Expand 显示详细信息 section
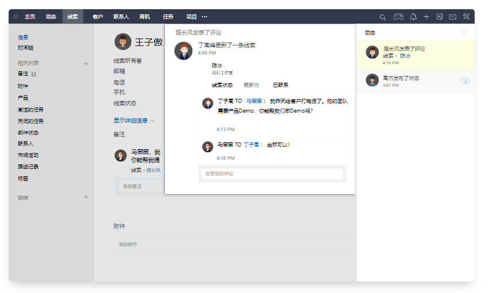Image resolution: width=489 pixels, height=293 pixels. pyautogui.click(x=134, y=121)
